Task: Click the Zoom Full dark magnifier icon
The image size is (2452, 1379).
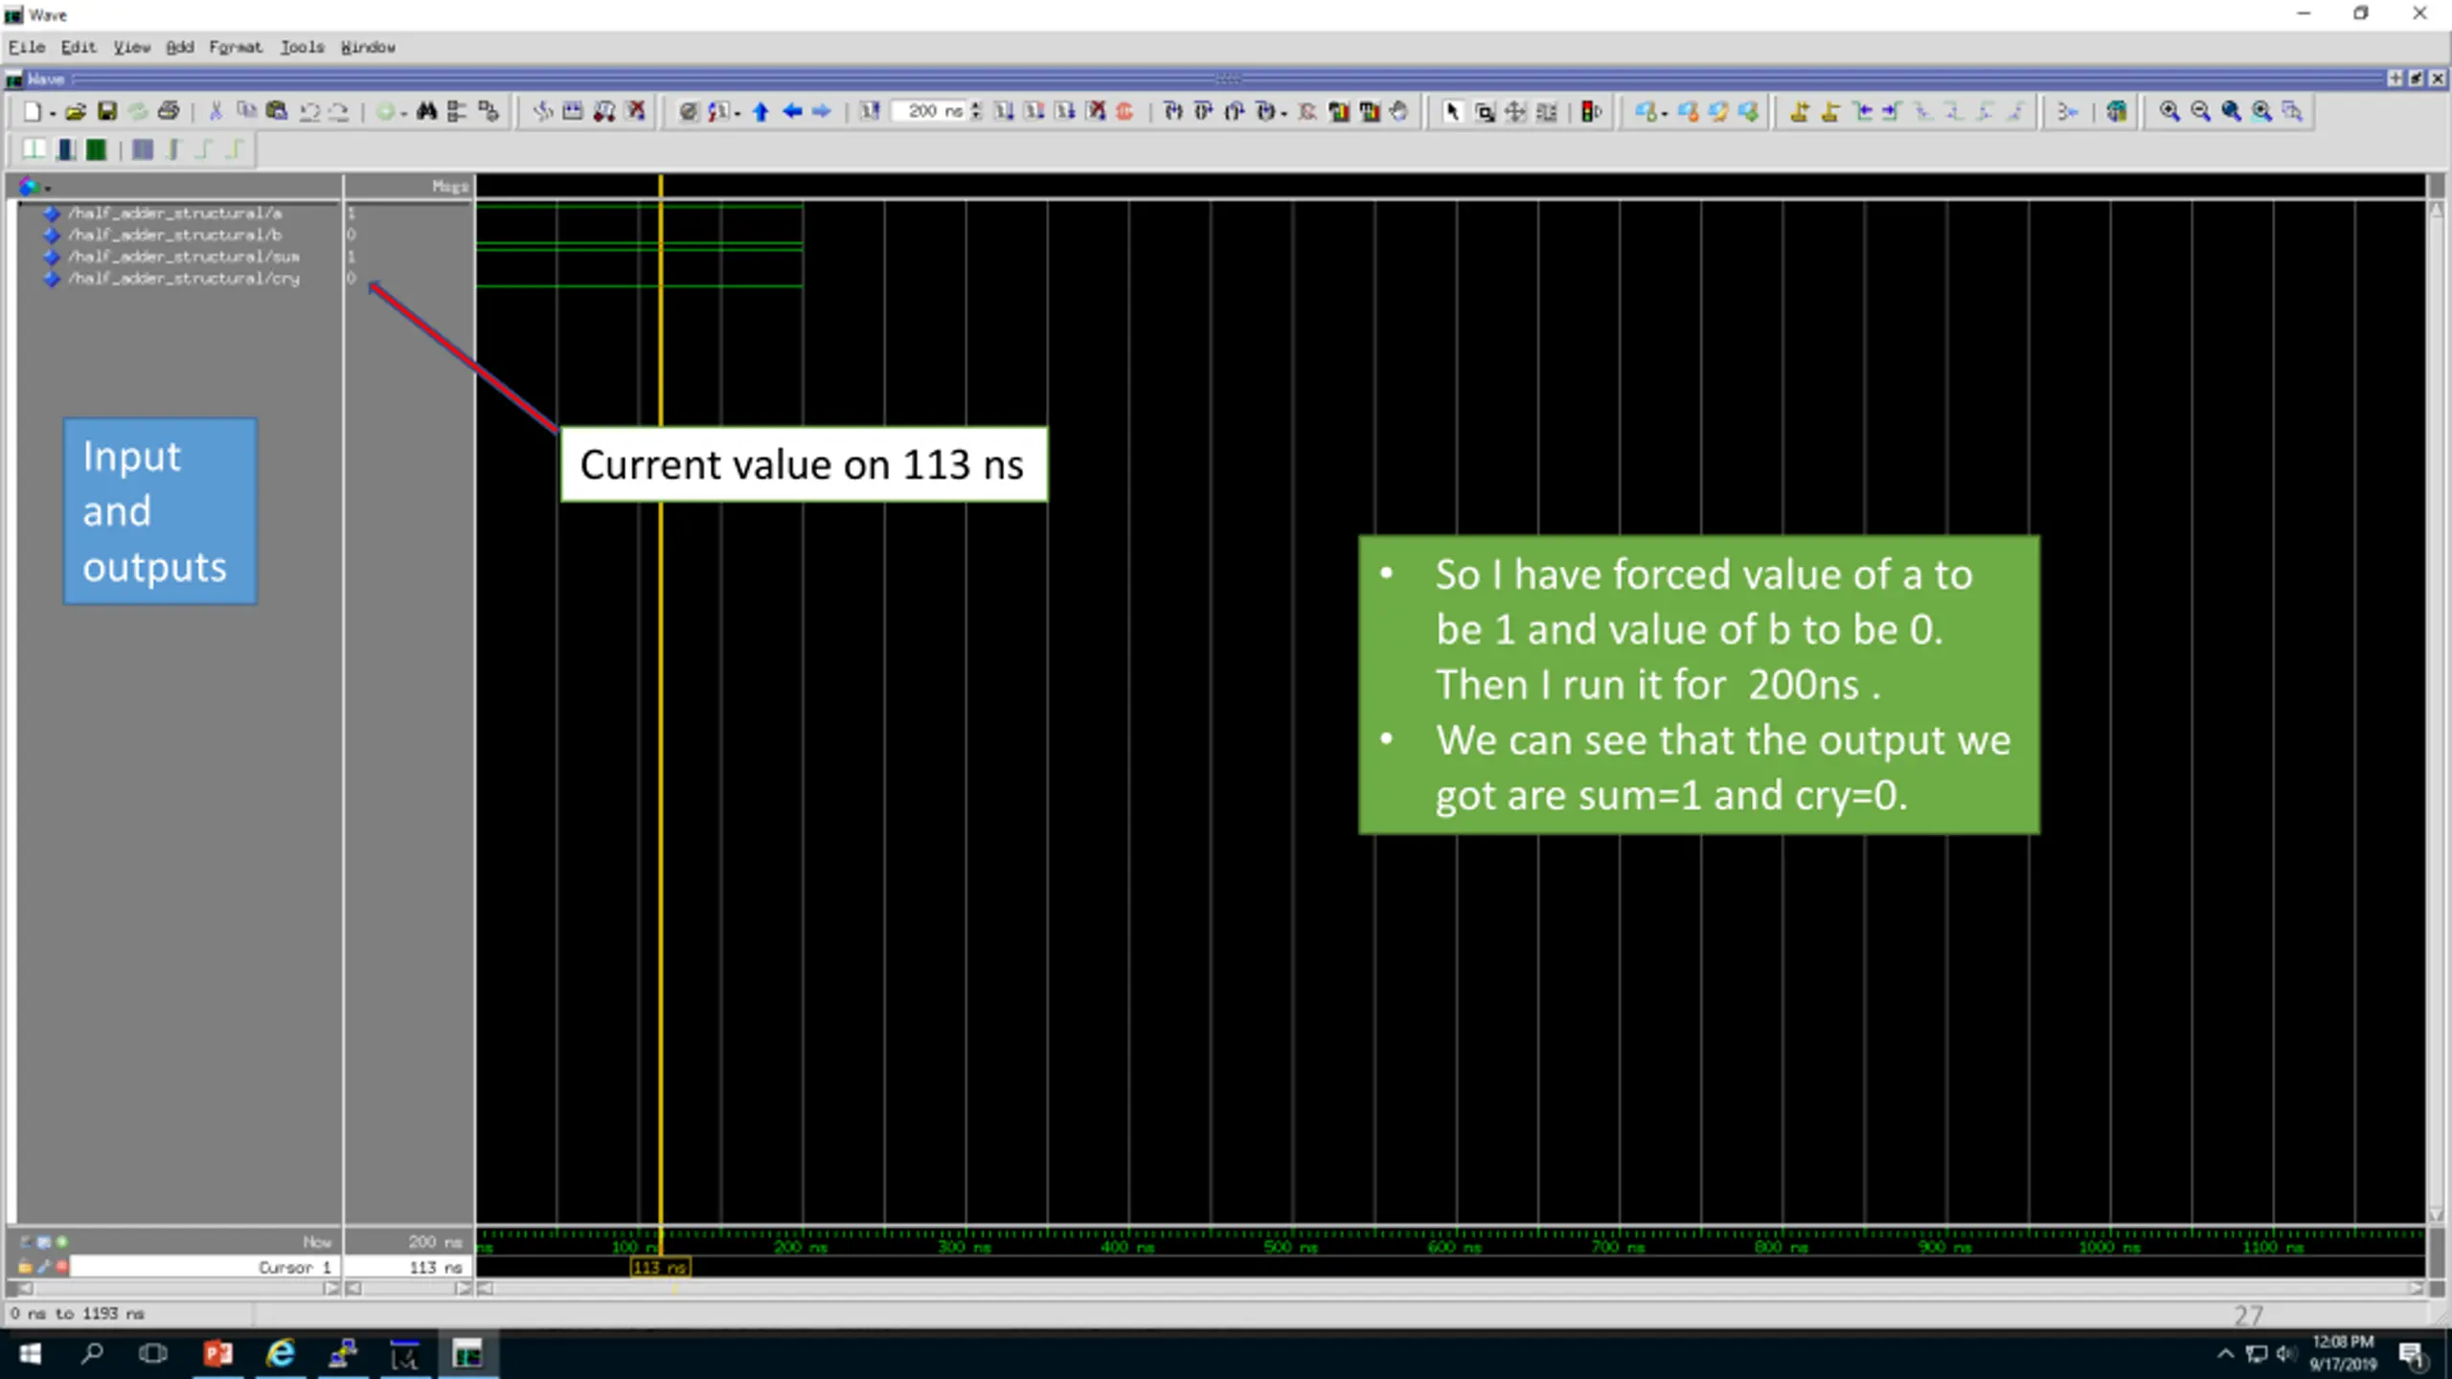Action: pos(2232,112)
